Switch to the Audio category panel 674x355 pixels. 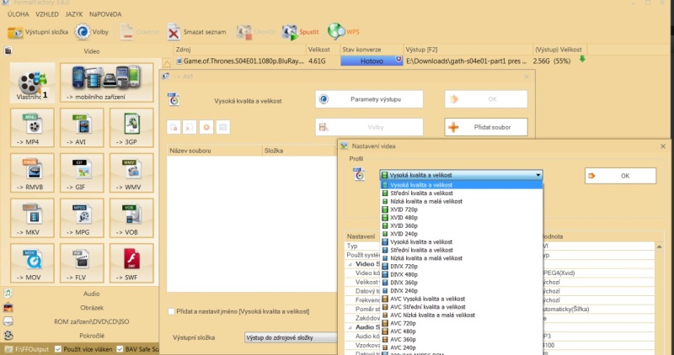click(x=91, y=294)
